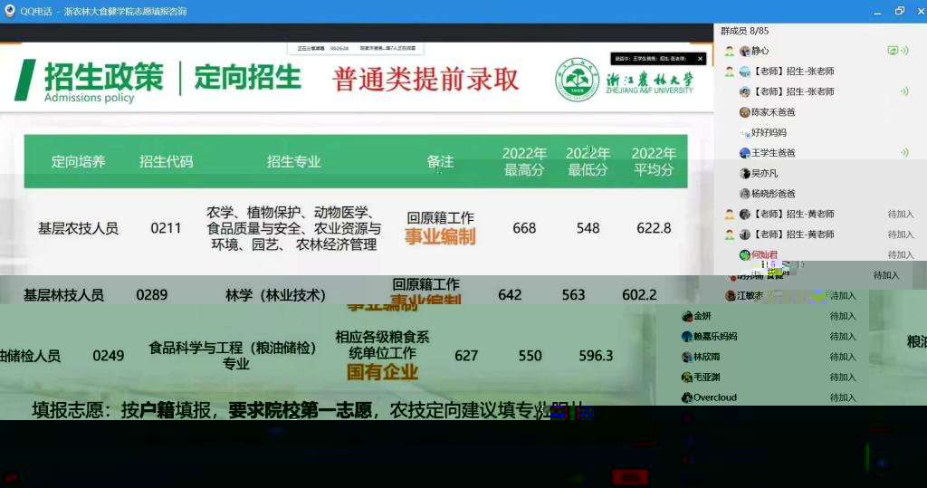
Task: Select member name 赖嘉乐妈妈
Action: tap(715, 337)
